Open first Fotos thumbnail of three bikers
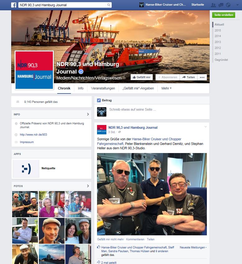Image resolution: width=242 pixels, height=264 pixels. click(25, 204)
